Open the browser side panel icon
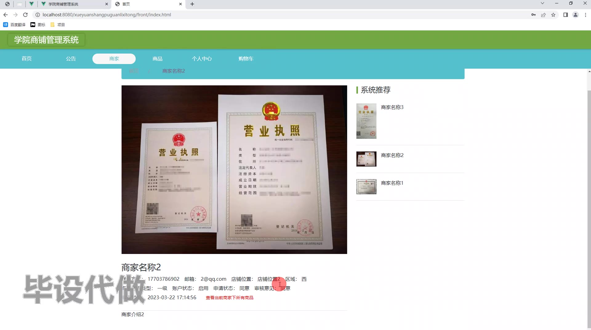Viewport: 591px width, 330px height. 565,15
